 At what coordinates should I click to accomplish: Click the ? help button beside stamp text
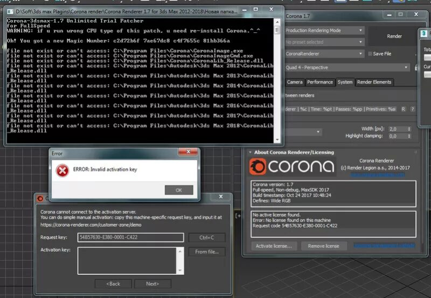click(x=412, y=109)
